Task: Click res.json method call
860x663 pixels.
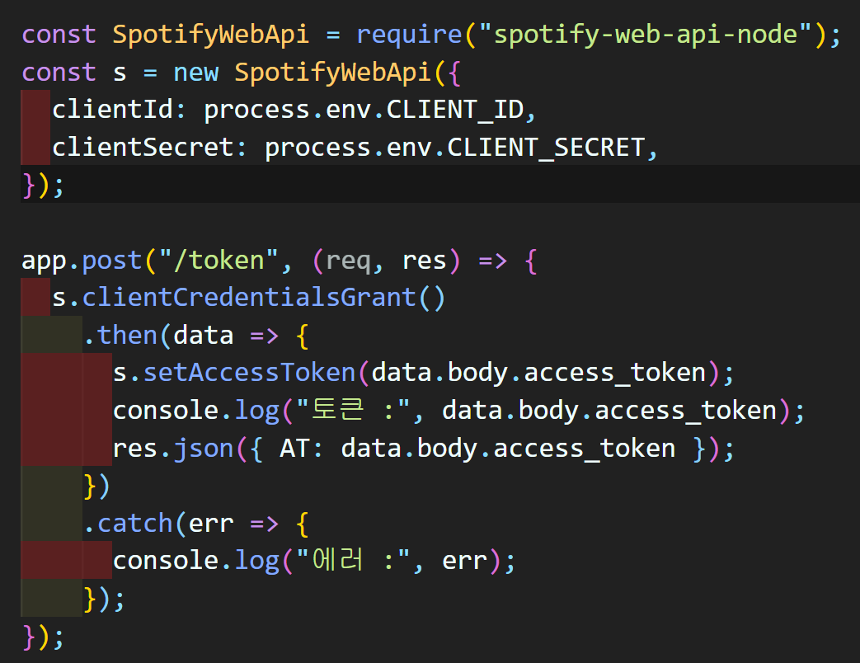Action: tap(204, 449)
